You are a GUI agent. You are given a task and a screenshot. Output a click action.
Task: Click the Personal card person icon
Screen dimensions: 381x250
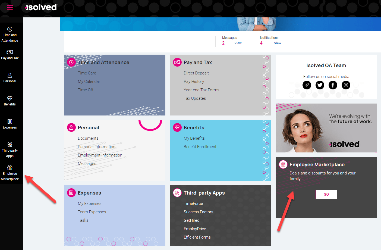point(71,127)
